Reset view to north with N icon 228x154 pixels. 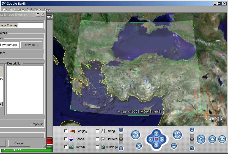point(139,146)
